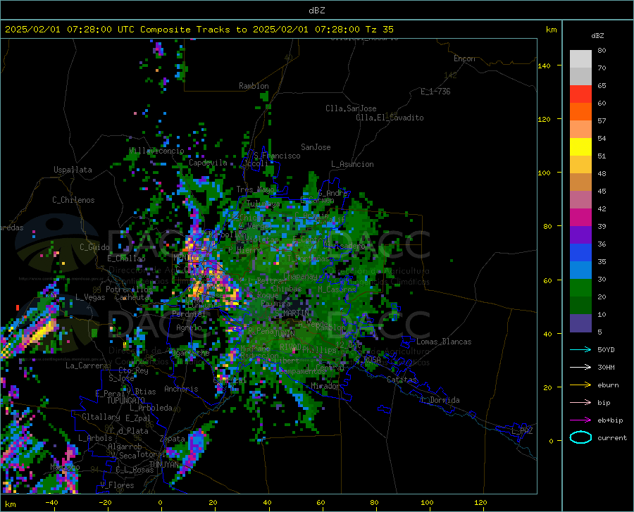Image resolution: width=634 pixels, height=512 pixels.
Task: Click the Villavicencio map label
Action: tap(156, 151)
